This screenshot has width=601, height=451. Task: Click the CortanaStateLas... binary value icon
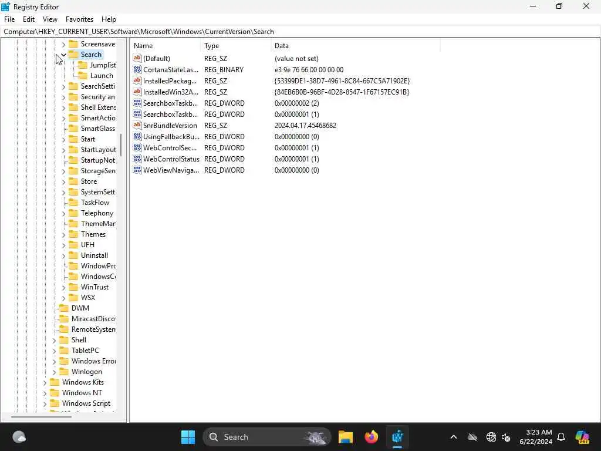tap(137, 69)
